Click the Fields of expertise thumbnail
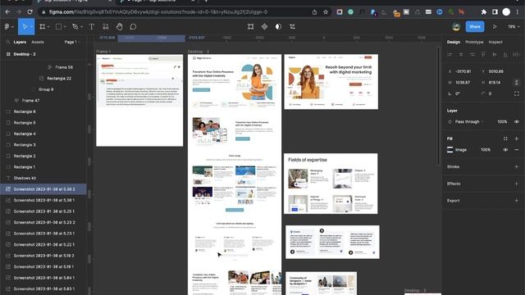This screenshot has height=295, width=525. [331, 184]
